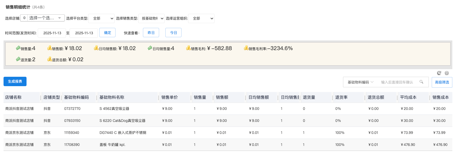The width and height of the screenshot is (455, 155).
Task: Open the table settings gear icon
Action: (x=447, y=73)
